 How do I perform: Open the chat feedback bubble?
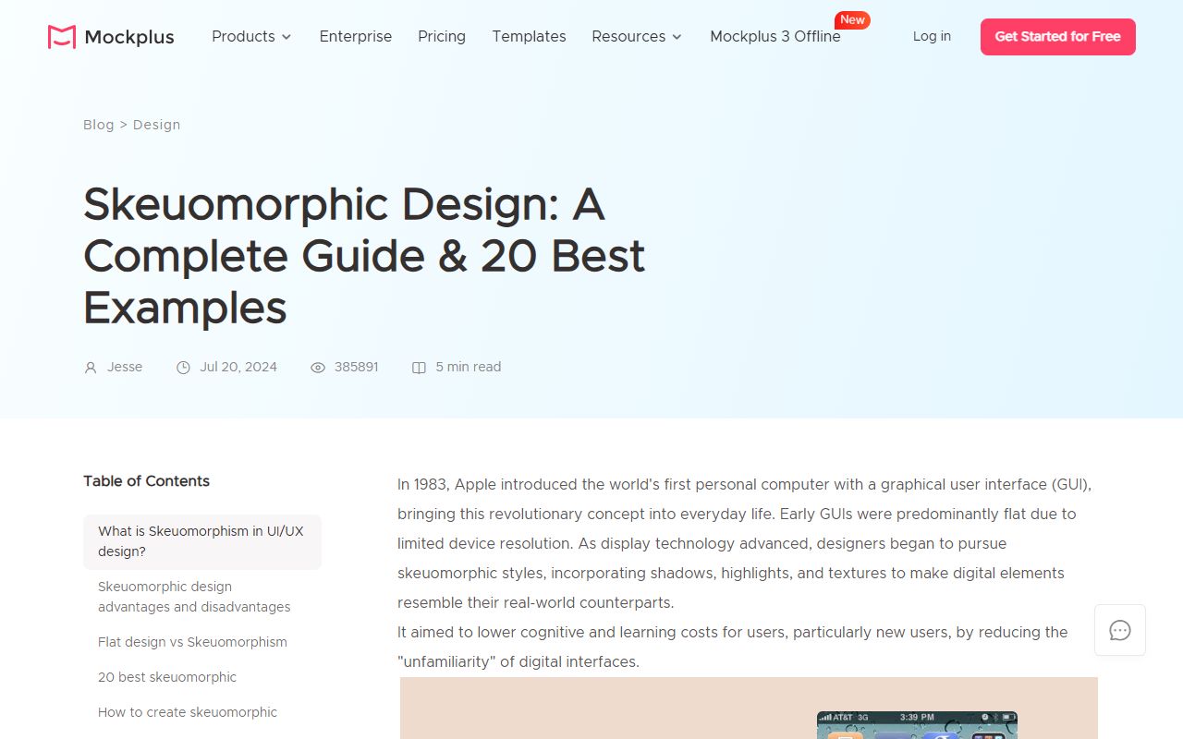[1119, 630]
